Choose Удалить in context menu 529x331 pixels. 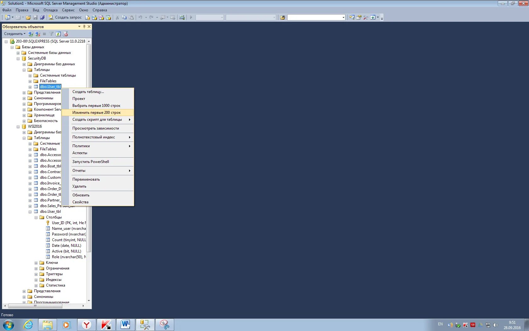pyautogui.click(x=98, y=186)
